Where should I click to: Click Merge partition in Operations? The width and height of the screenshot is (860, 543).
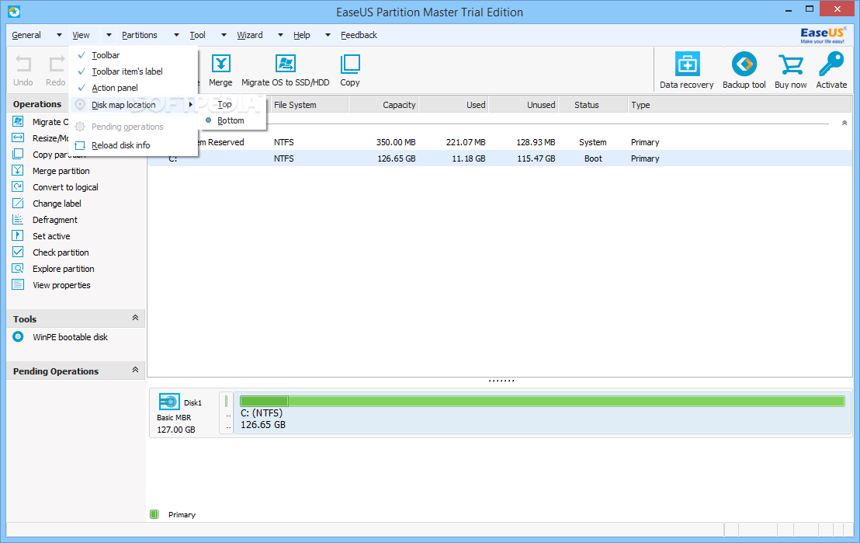tap(61, 171)
